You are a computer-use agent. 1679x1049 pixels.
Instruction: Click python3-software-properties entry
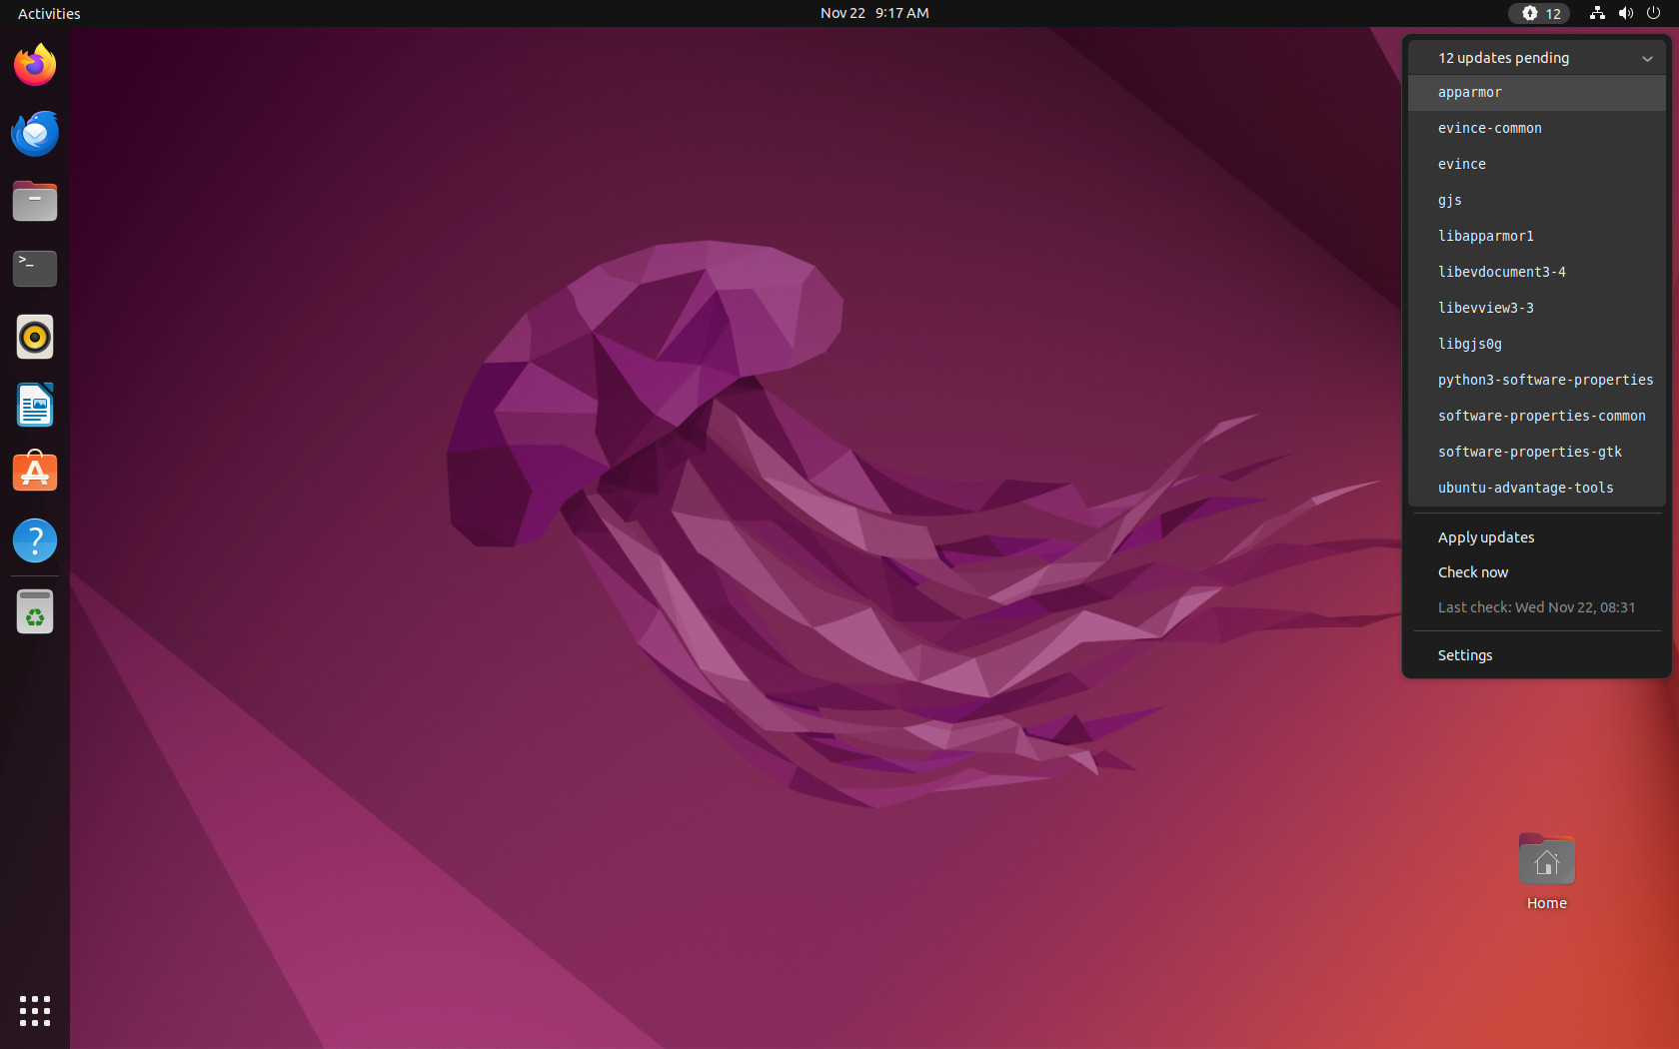(1537, 380)
